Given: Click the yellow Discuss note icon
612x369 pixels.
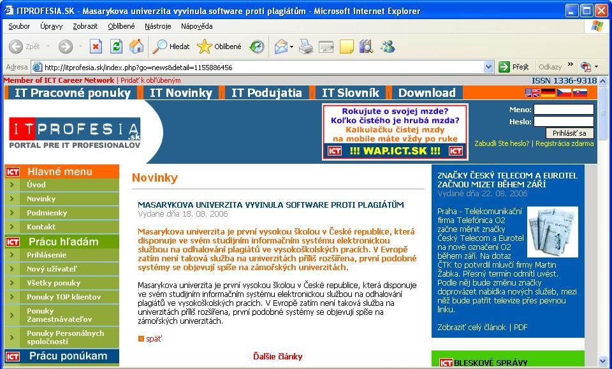Looking at the screenshot, I should click(347, 47).
